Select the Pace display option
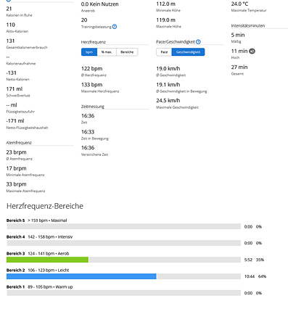The height and width of the screenshot is (314, 288). pyautogui.click(x=164, y=52)
